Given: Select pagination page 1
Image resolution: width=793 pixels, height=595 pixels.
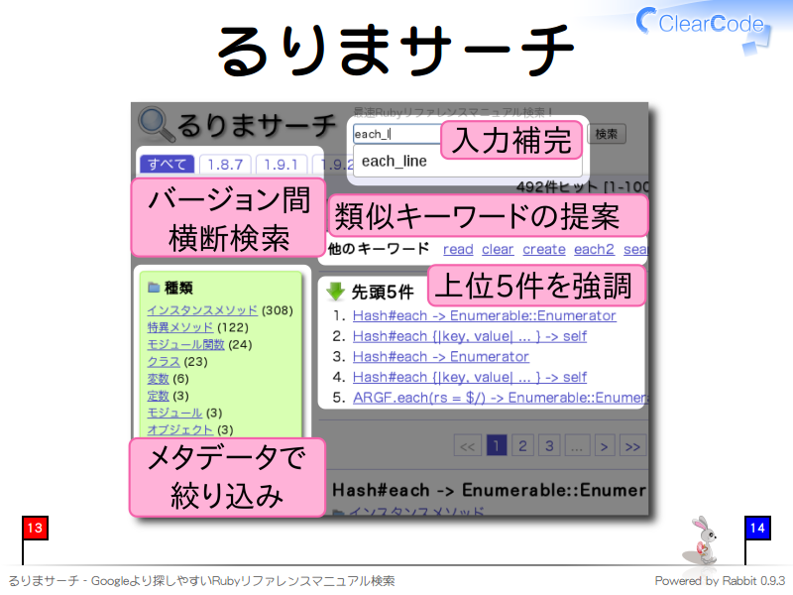Looking at the screenshot, I should [497, 445].
